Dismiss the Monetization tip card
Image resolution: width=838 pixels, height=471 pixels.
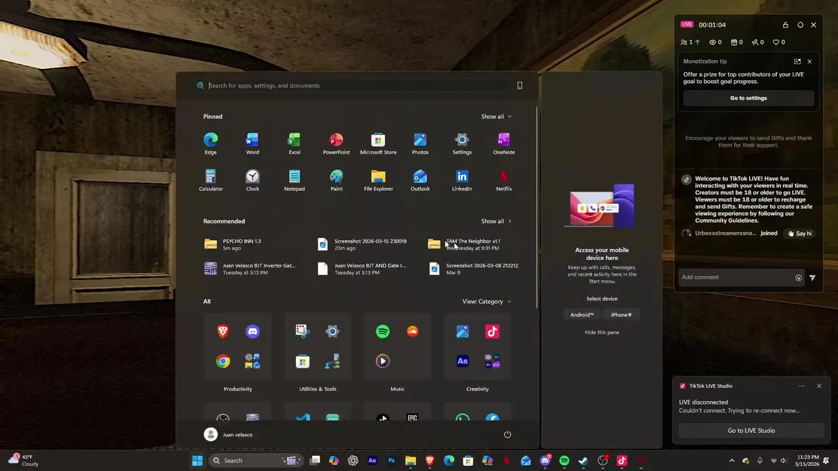coord(809,61)
